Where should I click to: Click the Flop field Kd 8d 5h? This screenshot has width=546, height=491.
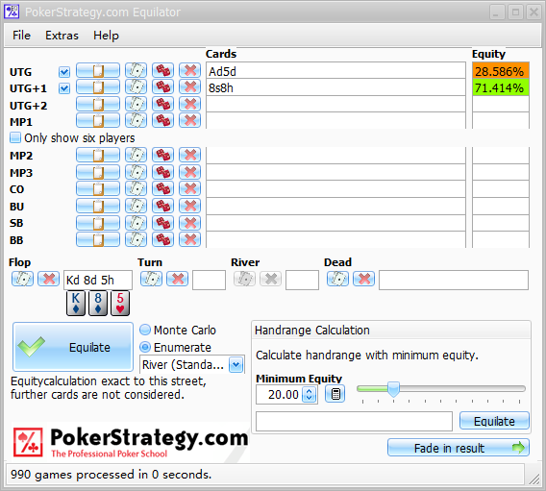pyautogui.click(x=98, y=280)
